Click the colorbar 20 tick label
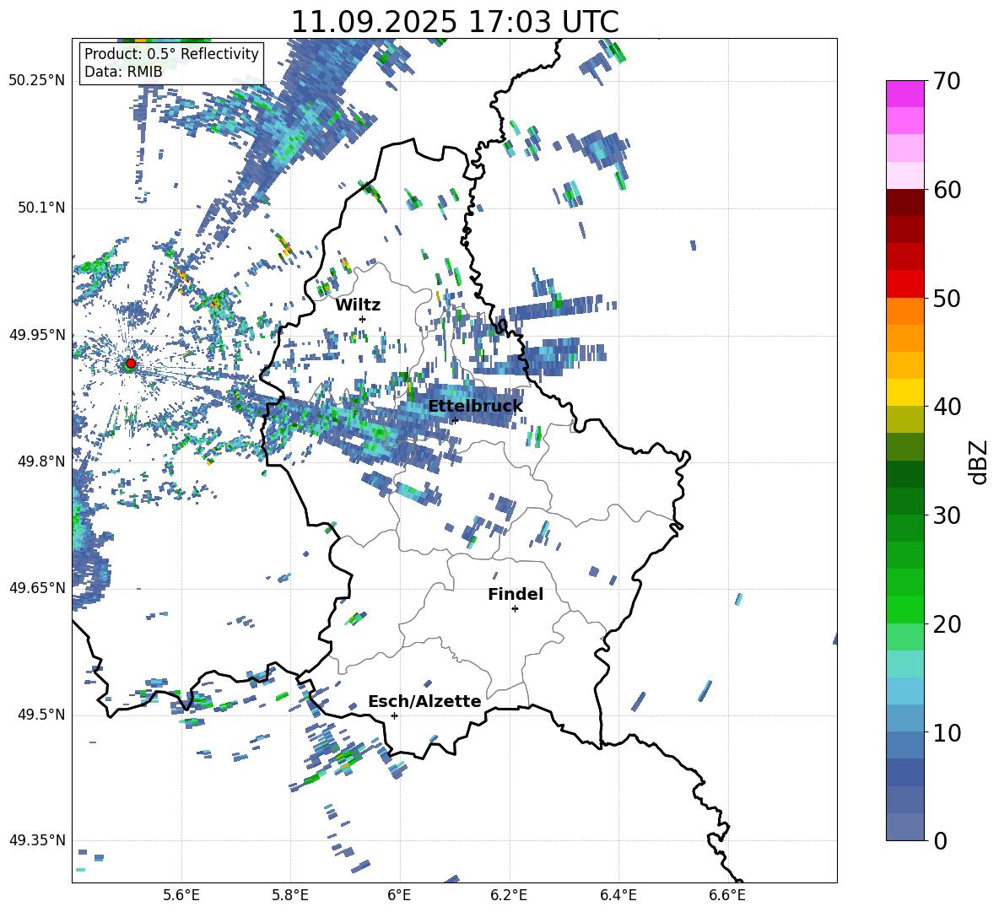The width and height of the screenshot is (999, 912). coord(947,623)
